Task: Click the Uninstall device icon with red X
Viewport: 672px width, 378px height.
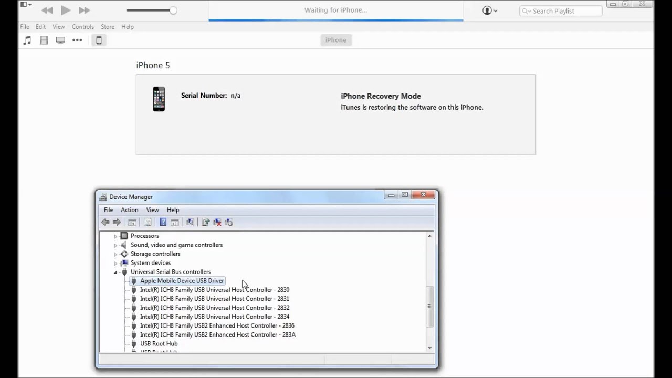Action: (x=217, y=222)
